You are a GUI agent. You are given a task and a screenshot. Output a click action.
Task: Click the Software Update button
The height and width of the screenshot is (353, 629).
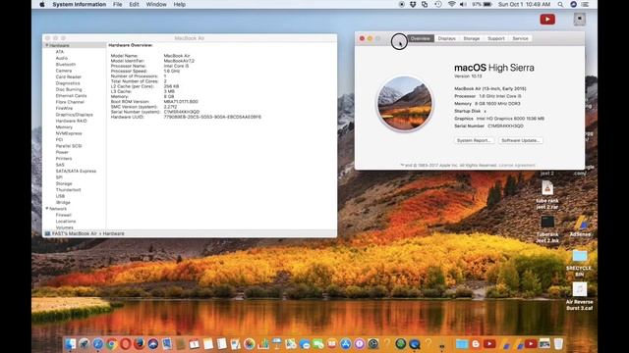tap(521, 140)
